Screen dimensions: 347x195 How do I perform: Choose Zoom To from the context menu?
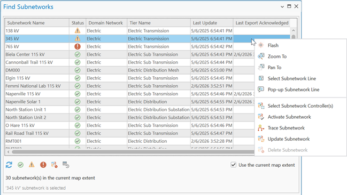[277, 56]
